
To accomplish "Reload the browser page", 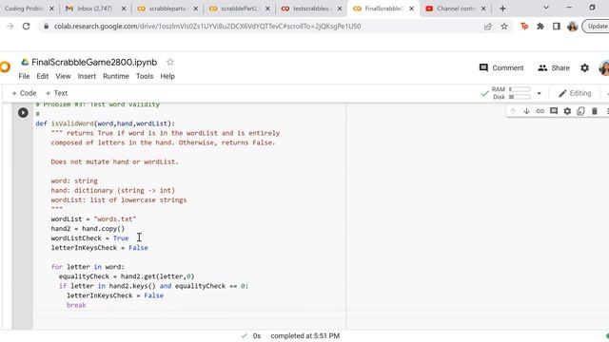I will [x=26, y=27].
